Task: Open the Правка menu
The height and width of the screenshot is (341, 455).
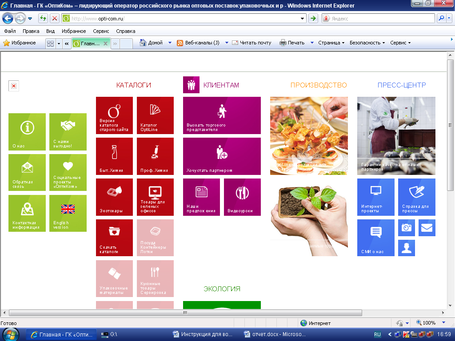Action: click(31, 31)
